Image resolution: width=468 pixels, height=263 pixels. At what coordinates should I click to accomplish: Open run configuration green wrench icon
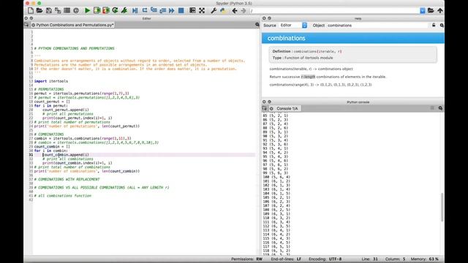pos(124,10)
